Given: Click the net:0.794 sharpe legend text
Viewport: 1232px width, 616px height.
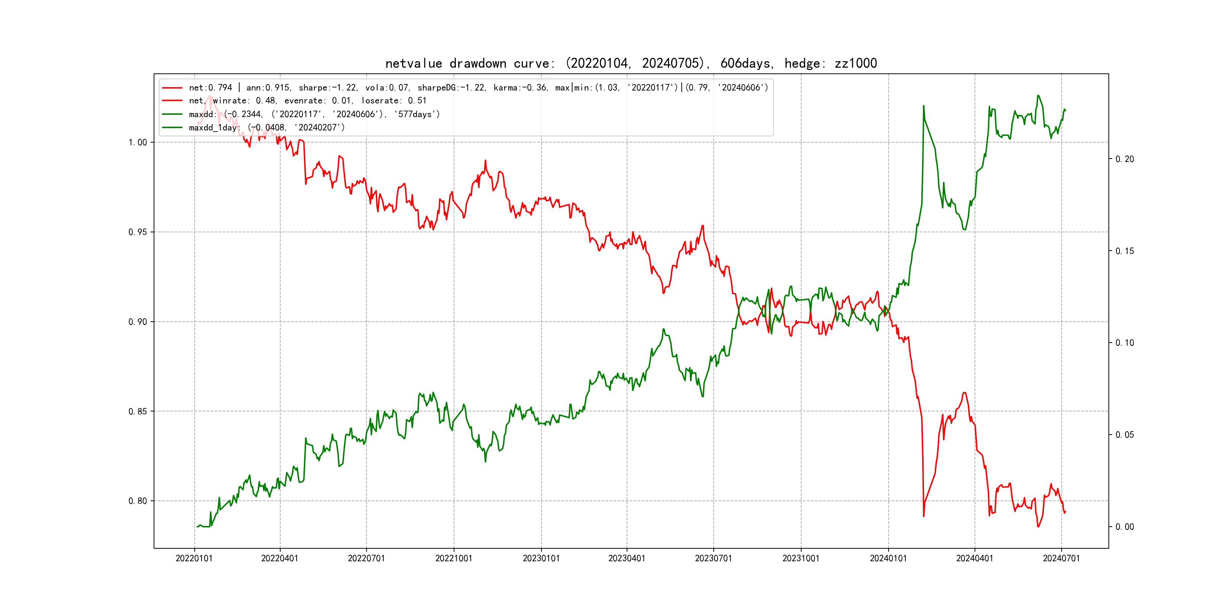Looking at the screenshot, I should pyautogui.click(x=478, y=88).
